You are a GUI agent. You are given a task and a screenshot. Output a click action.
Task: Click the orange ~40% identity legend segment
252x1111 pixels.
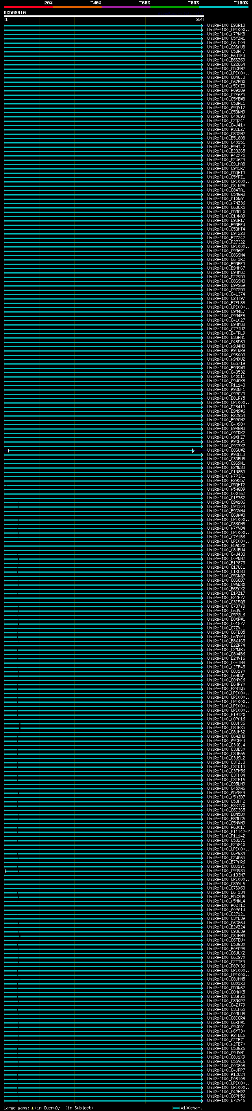pyautogui.click(x=77, y=7)
